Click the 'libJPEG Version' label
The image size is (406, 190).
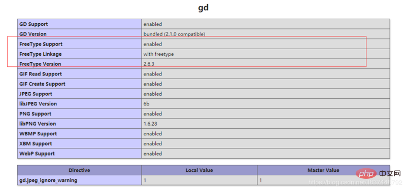[38, 104]
